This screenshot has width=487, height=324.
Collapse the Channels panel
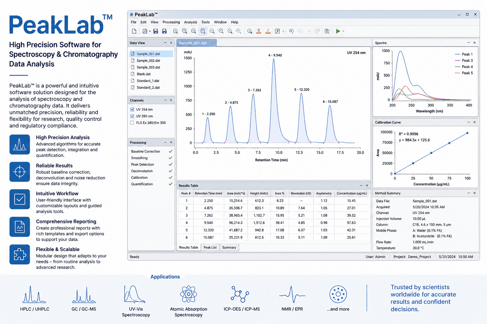click(x=165, y=100)
